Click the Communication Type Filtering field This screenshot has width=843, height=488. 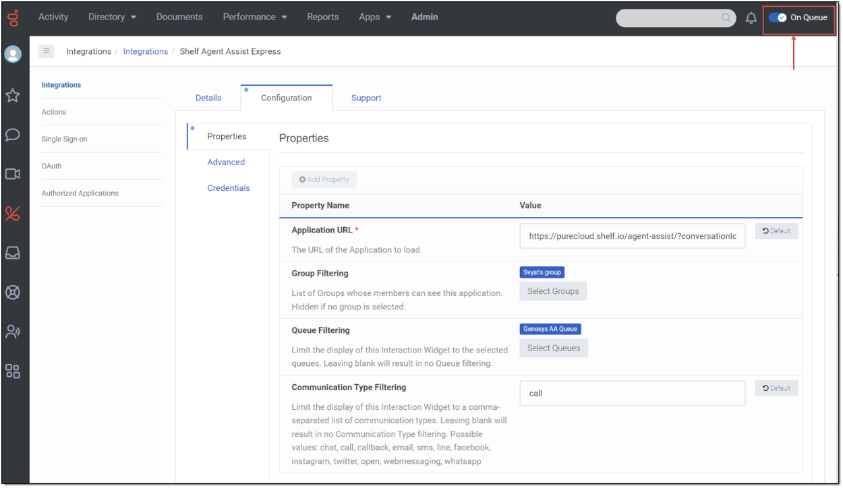633,393
